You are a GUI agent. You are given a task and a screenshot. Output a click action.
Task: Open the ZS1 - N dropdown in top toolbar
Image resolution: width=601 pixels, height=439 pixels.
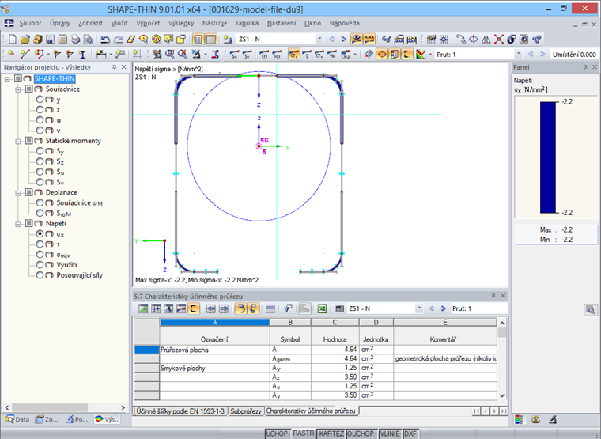[319, 39]
